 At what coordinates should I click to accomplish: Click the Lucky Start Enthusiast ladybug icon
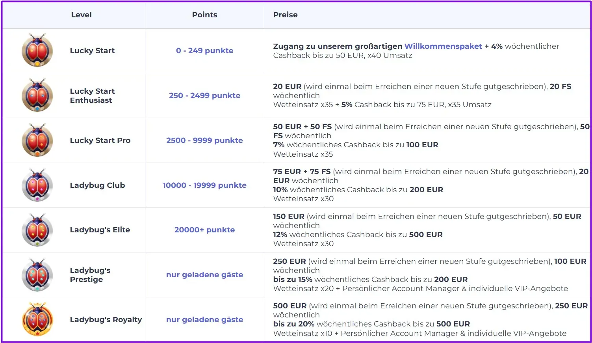tap(37, 95)
